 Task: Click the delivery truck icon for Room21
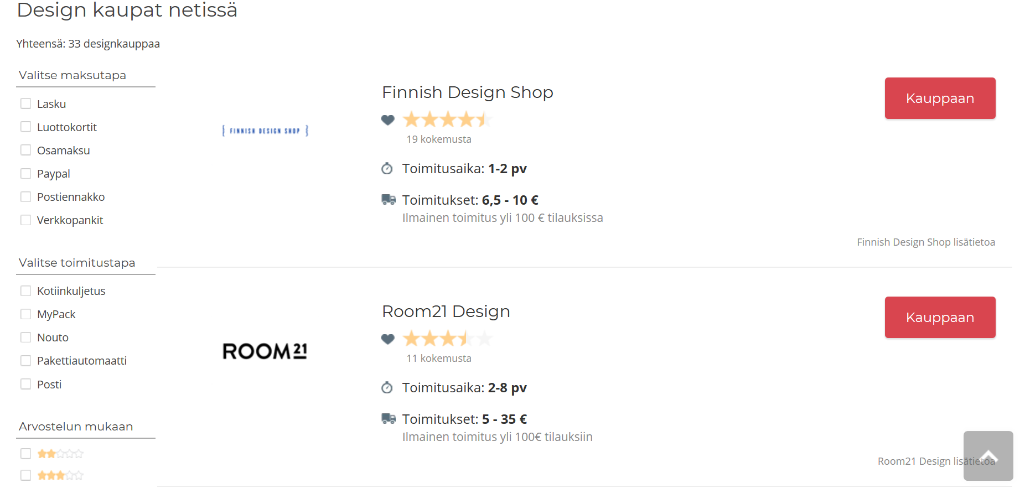[389, 419]
